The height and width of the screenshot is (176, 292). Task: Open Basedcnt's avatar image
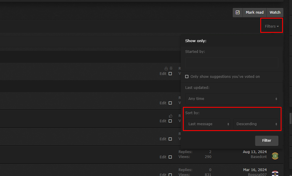(x=275, y=156)
